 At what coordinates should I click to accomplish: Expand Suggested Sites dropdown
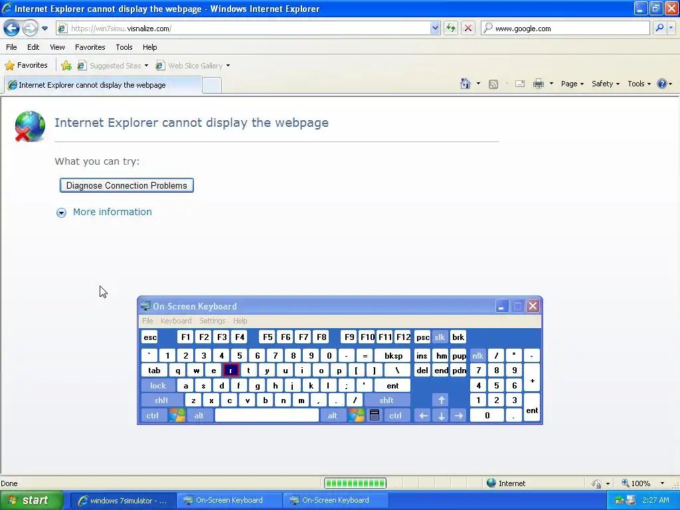point(146,66)
